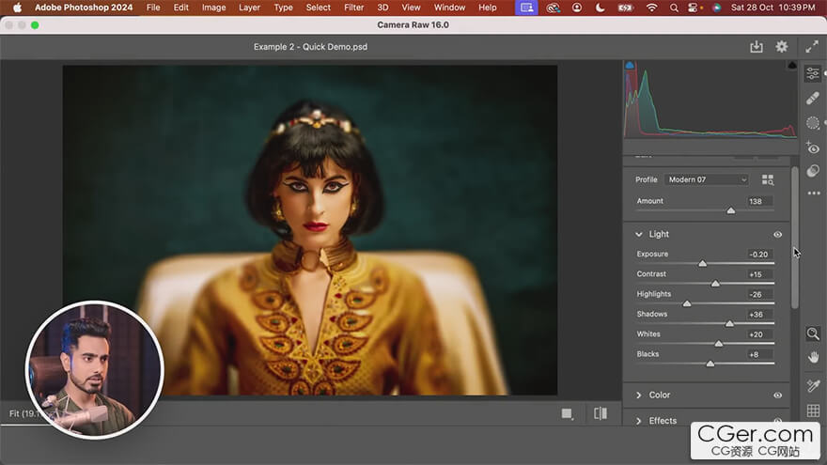The height and width of the screenshot is (465, 827).
Task: Click the Whites slider handle
Action: point(718,343)
